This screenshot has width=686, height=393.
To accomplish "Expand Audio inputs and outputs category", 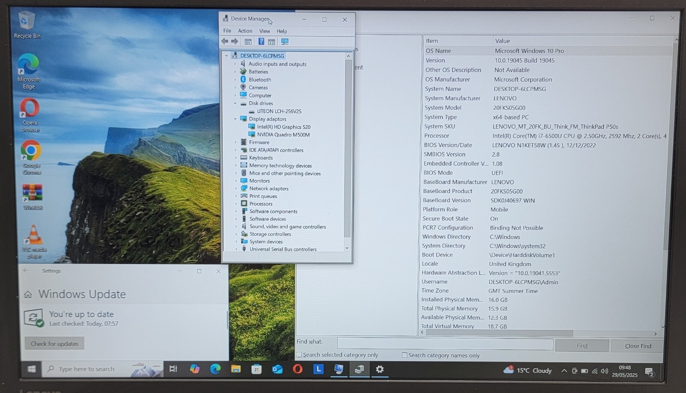I will point(235,64).
